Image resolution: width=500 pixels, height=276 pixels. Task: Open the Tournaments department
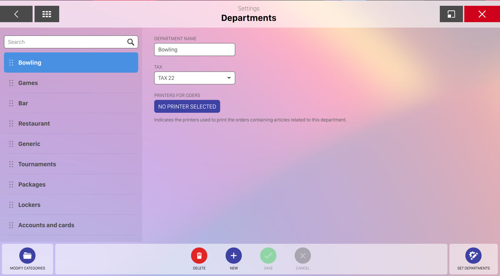click(37, 164)
